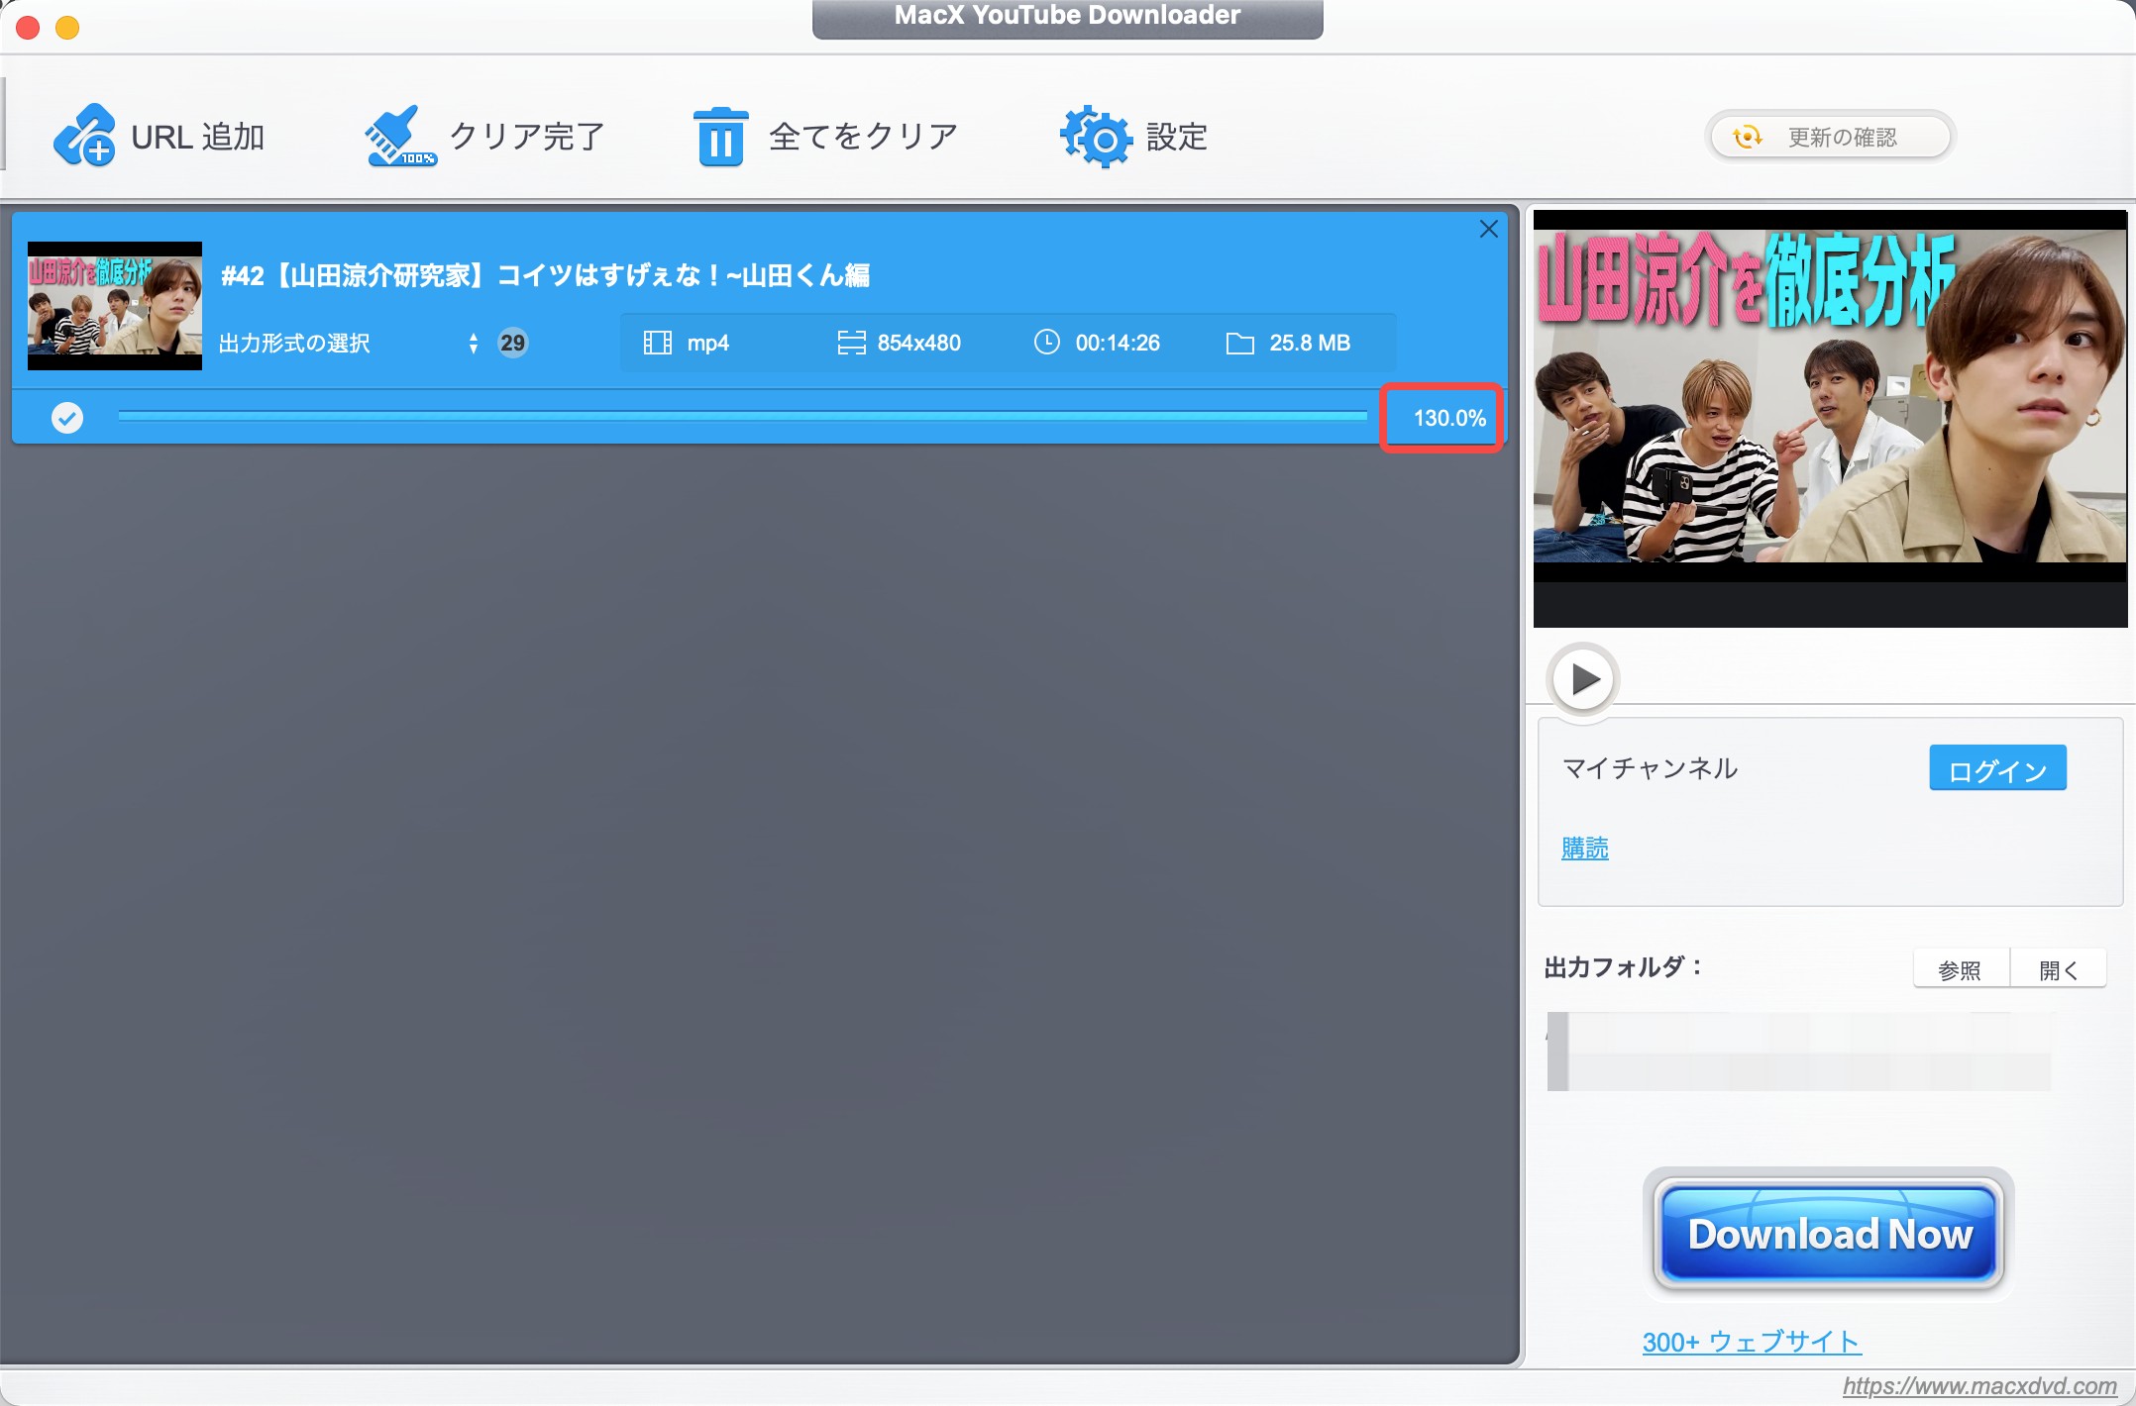
Task: Click the 854x480 resolution text
Action: click(918, 343)
